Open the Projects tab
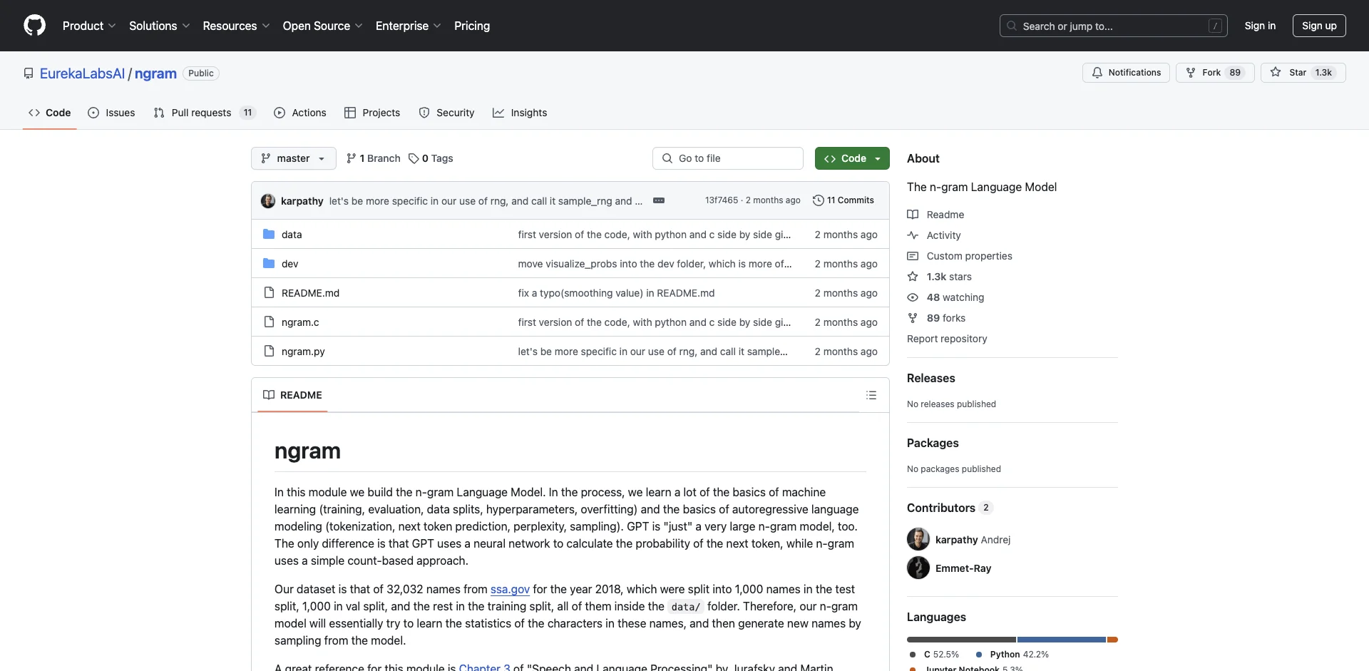 point(372,113)
